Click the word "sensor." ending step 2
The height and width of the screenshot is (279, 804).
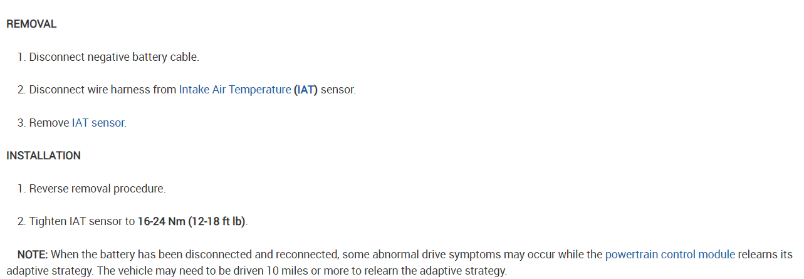[x=338, y=90]
